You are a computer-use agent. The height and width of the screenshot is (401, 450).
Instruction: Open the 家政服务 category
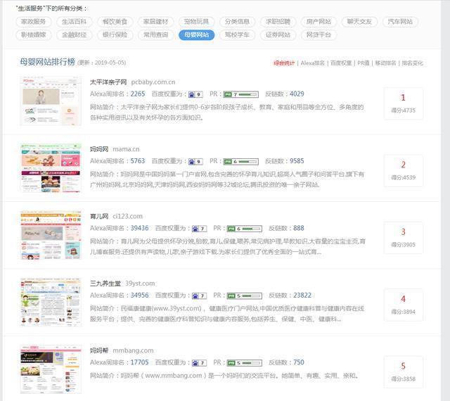click(34, 22)
